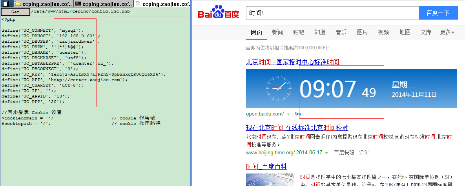Click the open.baidu.com/ source URL
The height and width of the screenshot is (186, 465).
click(265, 114)
